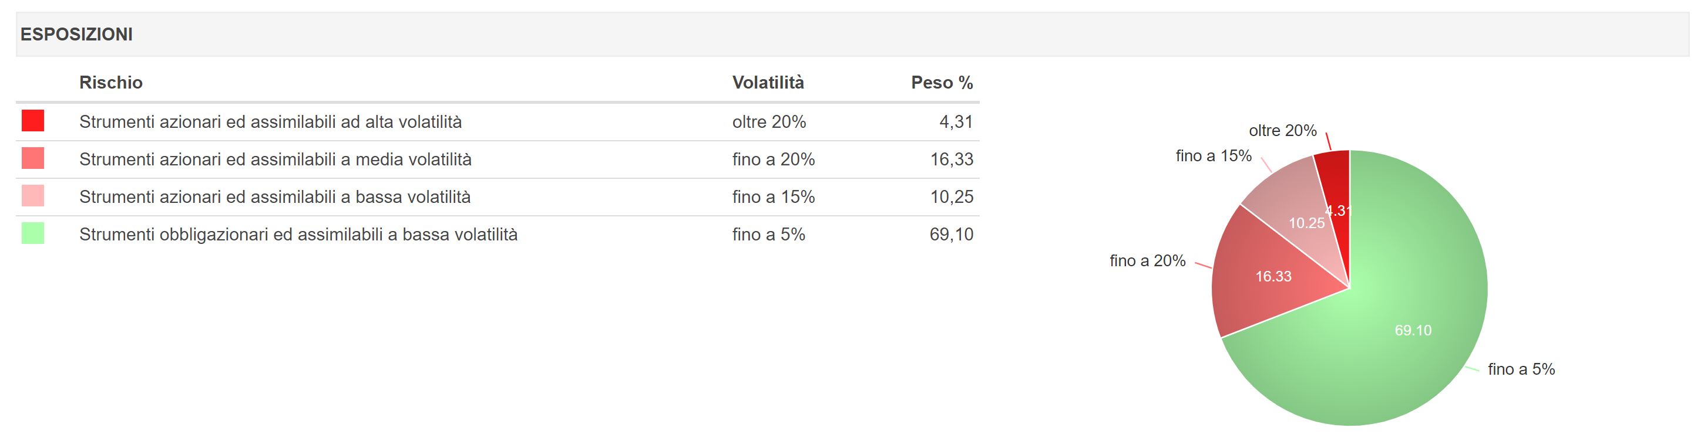Click the 'fino a 15%' pie chart label
Screen dimensions: 1704x448
(x=1214, y=156)
